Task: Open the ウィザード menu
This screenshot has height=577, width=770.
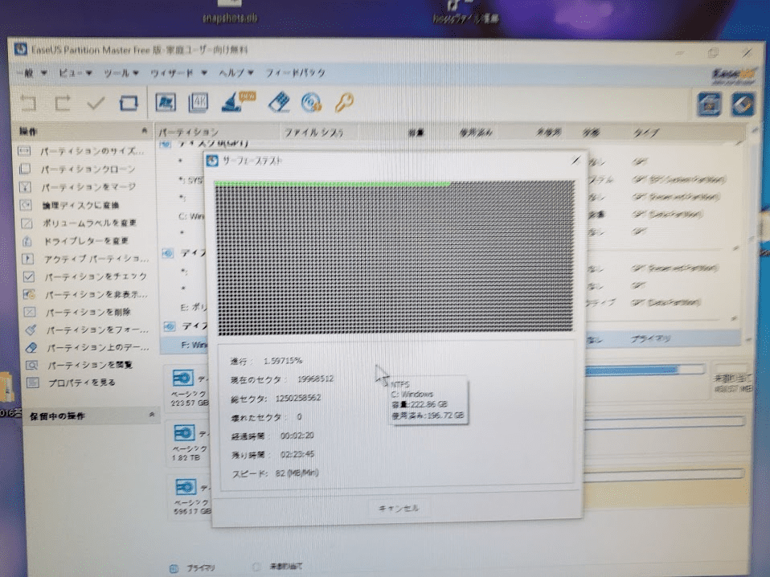Action: point(178,73)
